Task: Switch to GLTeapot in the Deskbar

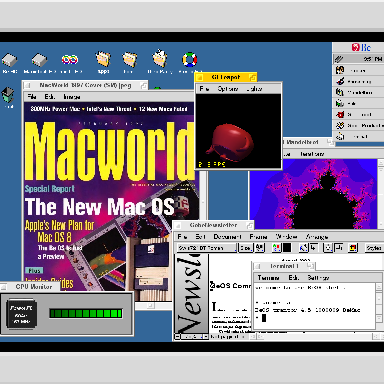Action: click(358, 115)
